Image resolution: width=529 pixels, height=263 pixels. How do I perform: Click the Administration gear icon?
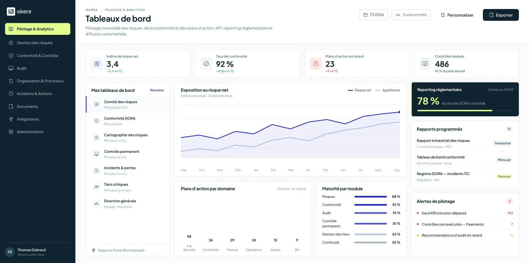11,132
